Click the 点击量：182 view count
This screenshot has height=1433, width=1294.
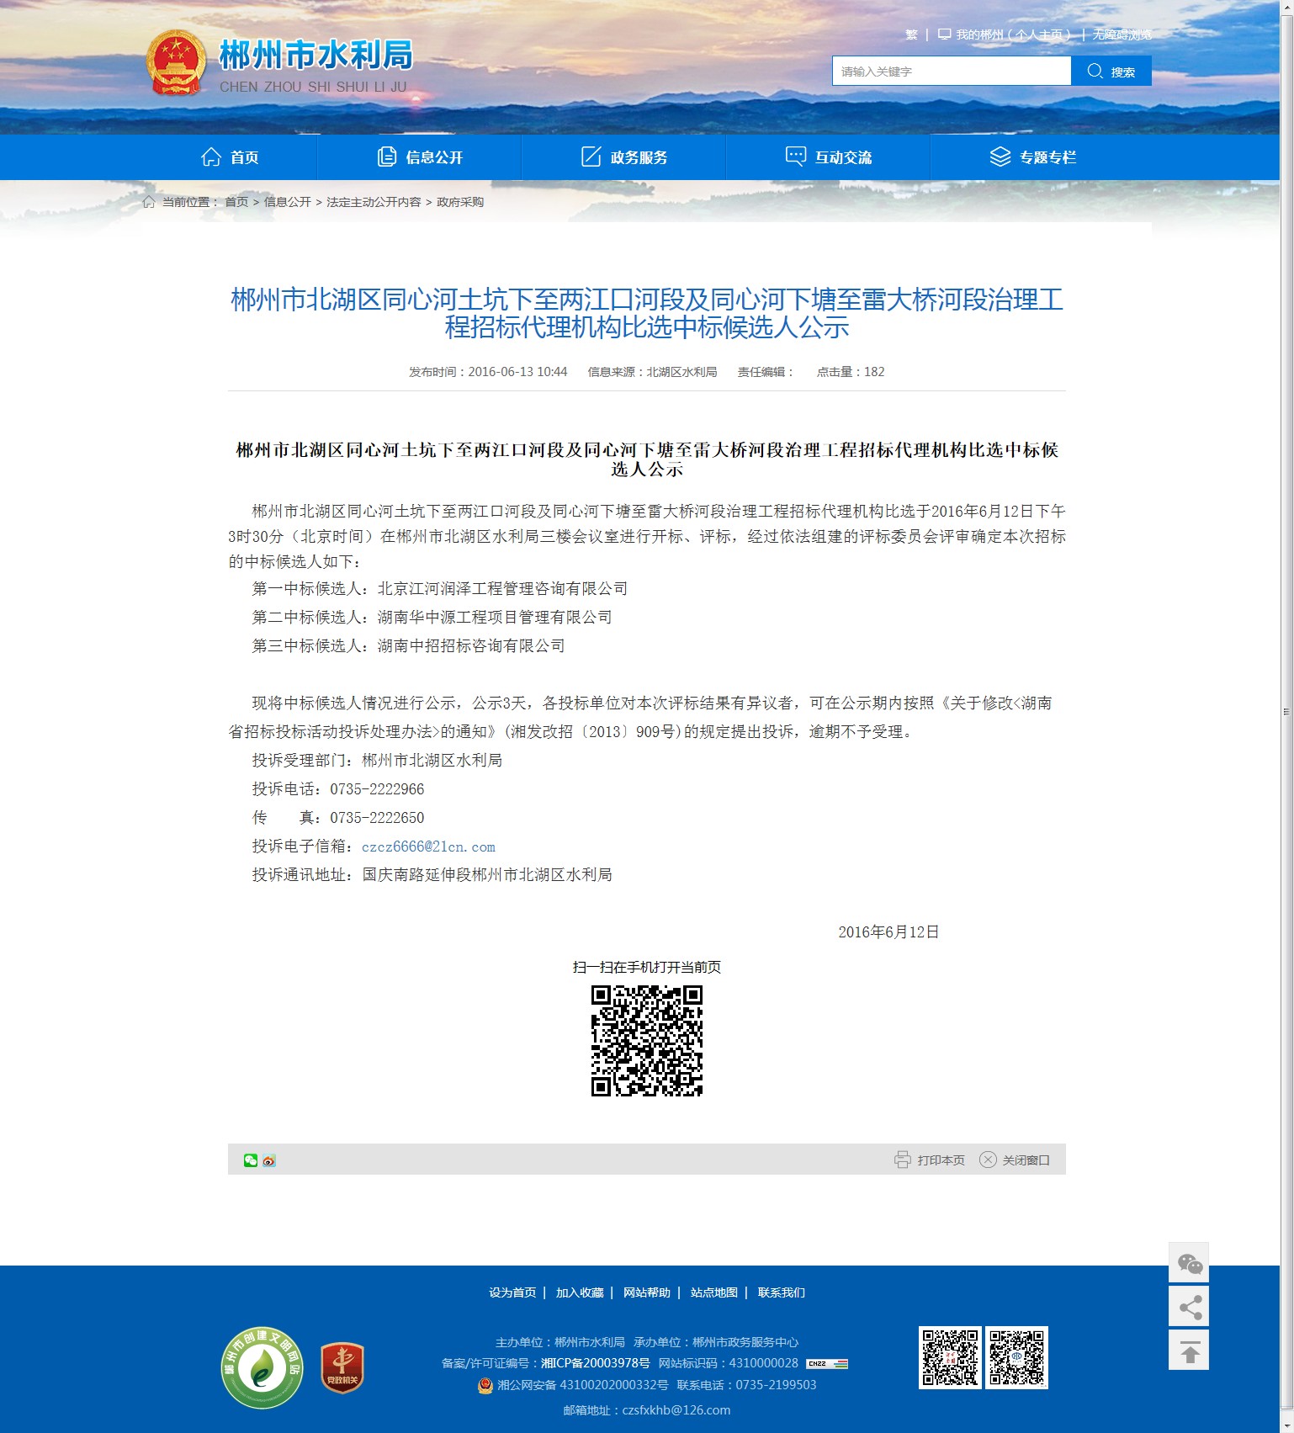pyautogui.click(x=851, y=372)
